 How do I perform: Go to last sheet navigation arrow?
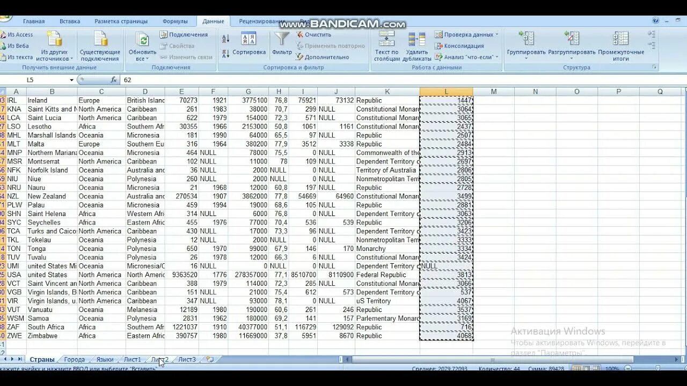pos(20,359)
